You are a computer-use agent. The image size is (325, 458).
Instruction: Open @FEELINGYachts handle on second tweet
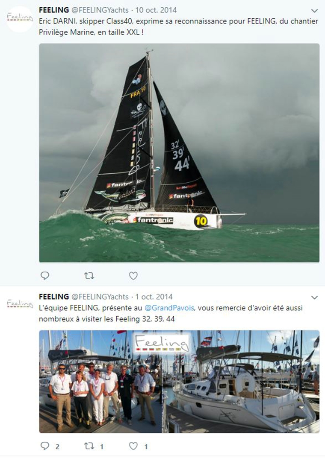(x=100, y=297)
